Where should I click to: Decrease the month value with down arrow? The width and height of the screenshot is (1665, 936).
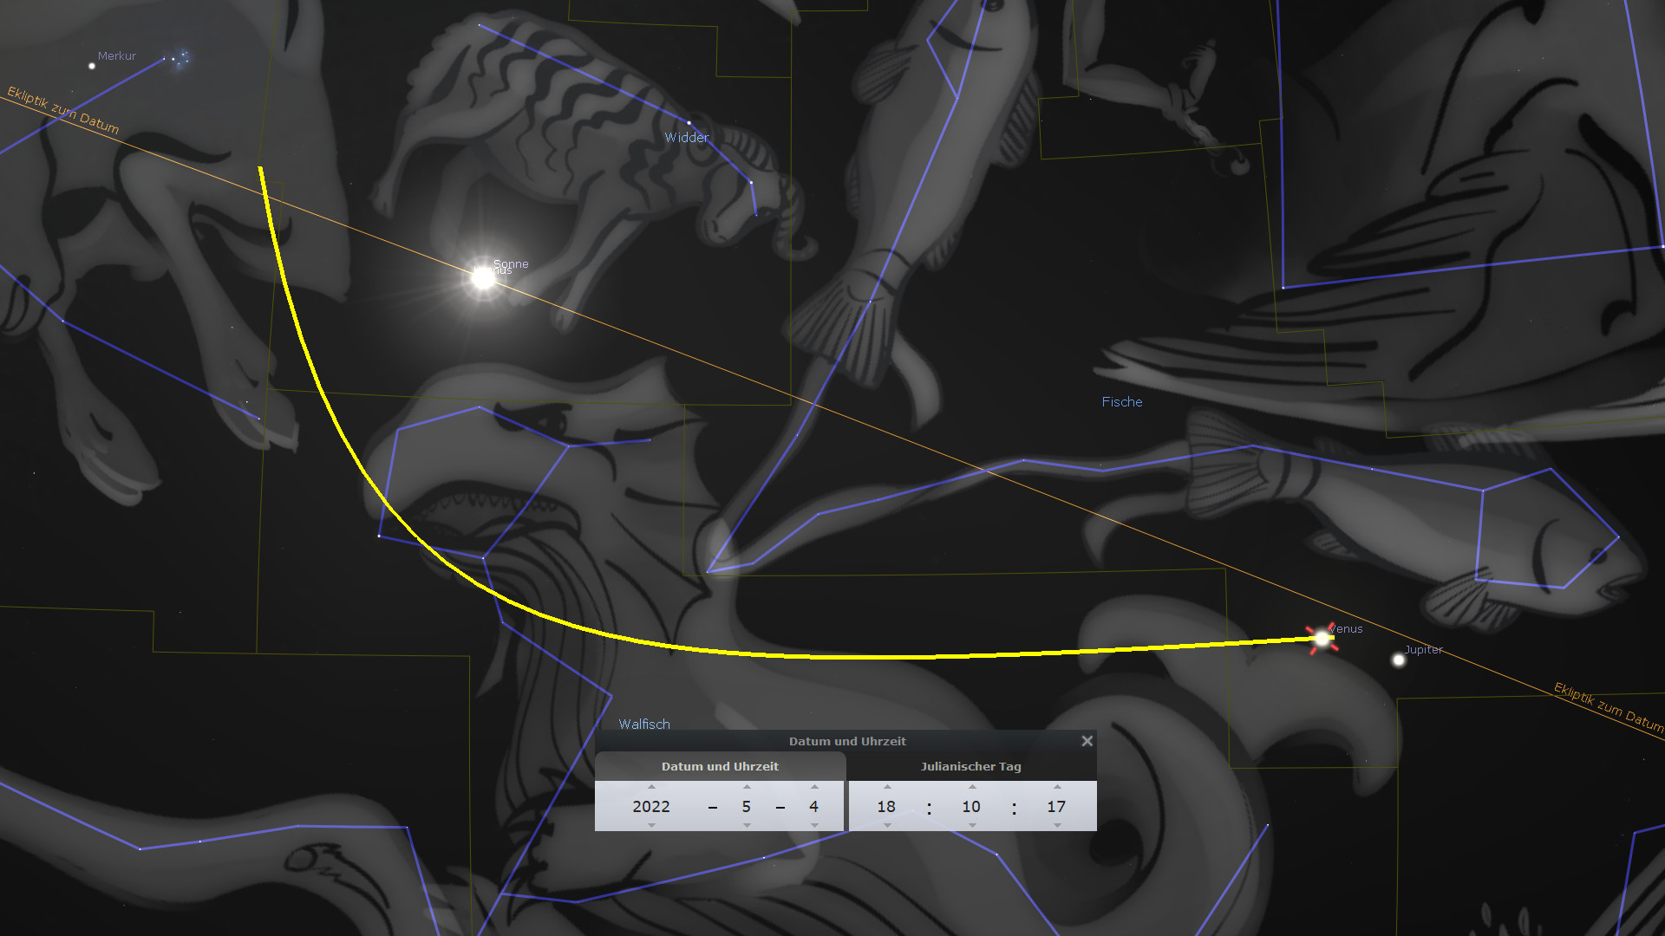747,825
